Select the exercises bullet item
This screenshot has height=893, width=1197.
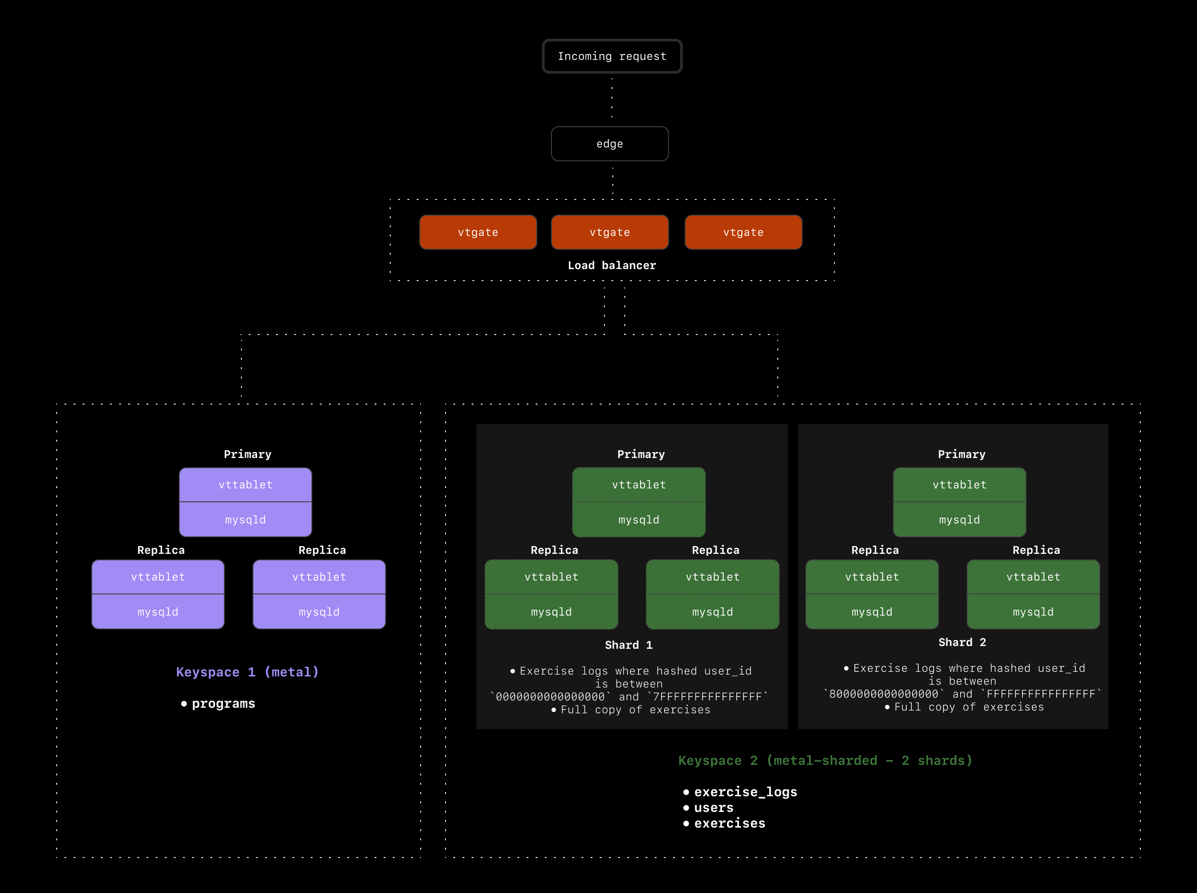click(730, 823)
